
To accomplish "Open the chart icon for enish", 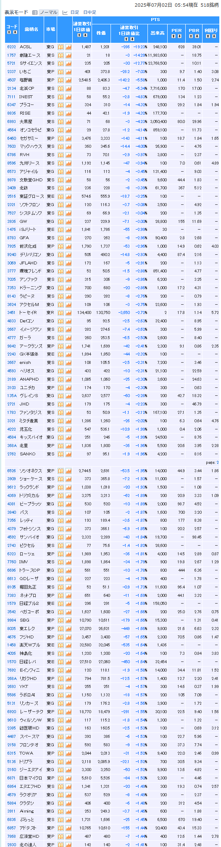I will pyautogui.click(x=68, y=363).
